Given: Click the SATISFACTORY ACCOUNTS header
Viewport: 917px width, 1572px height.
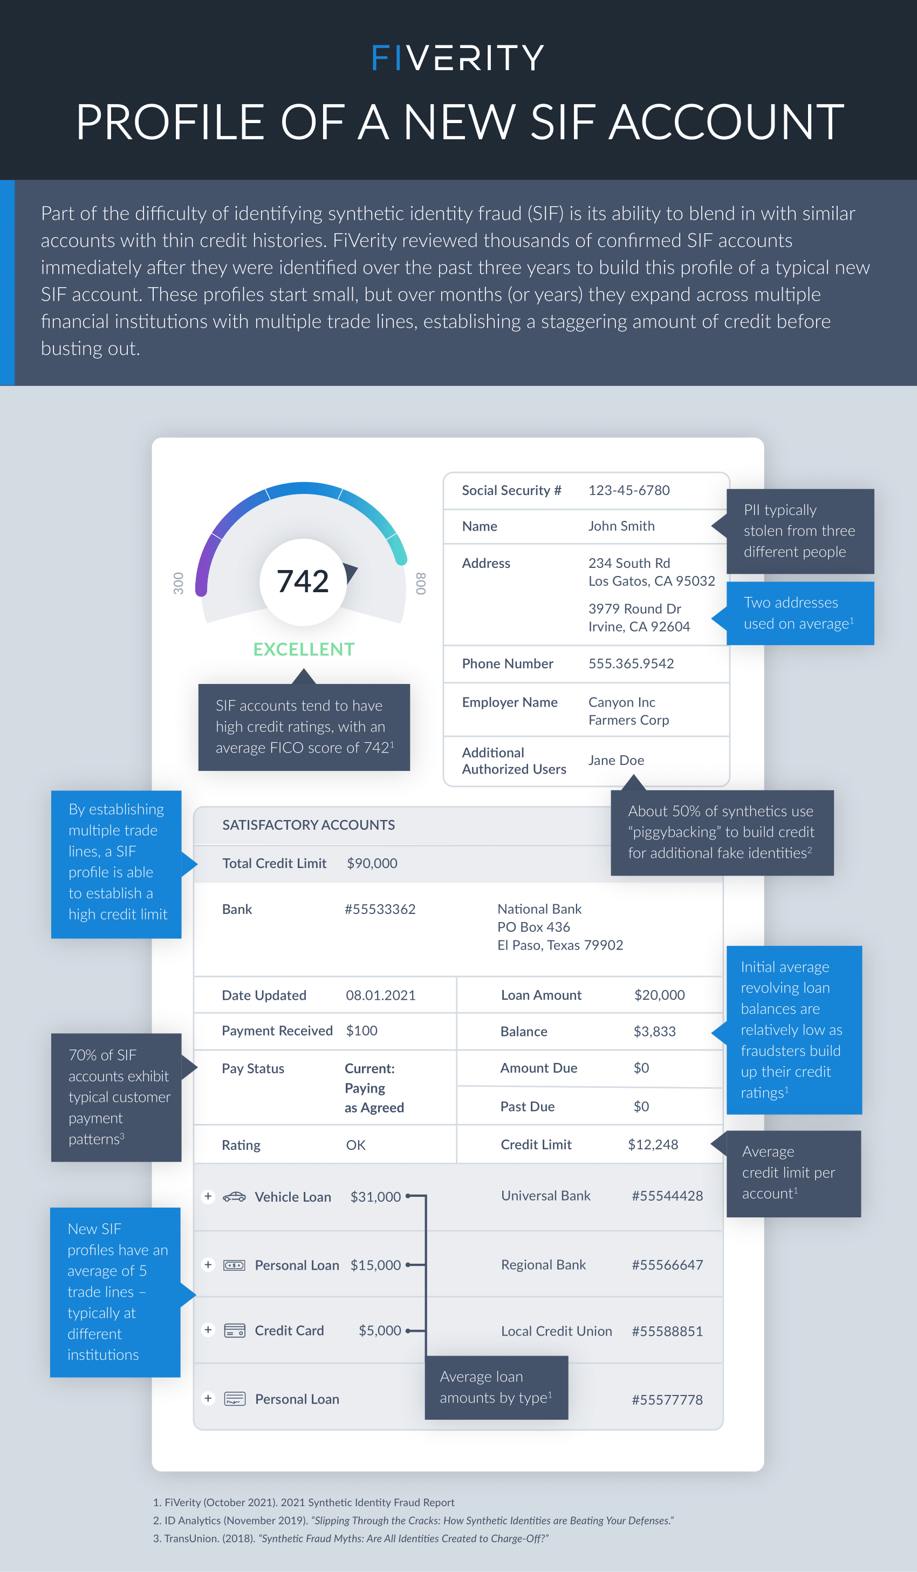Looking at the screenshot, I should [x=309, y=825].
